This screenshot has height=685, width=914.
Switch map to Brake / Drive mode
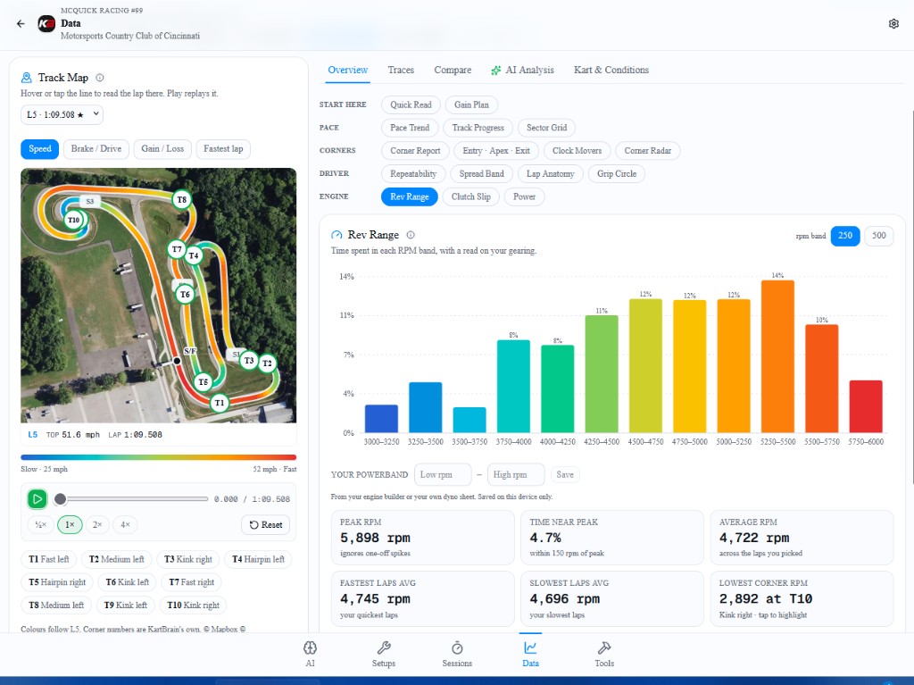(96, 149)
